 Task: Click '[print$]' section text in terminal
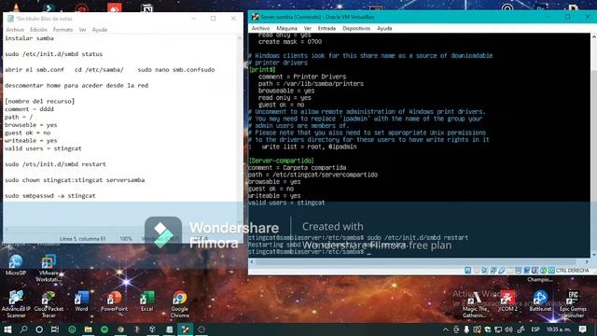pyautogui.click(x=262, y=70)
